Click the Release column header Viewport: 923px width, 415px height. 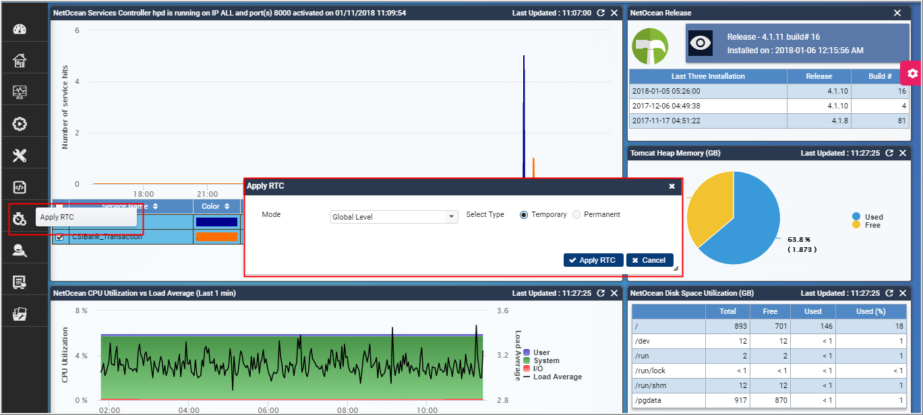(x=818, y=76)
